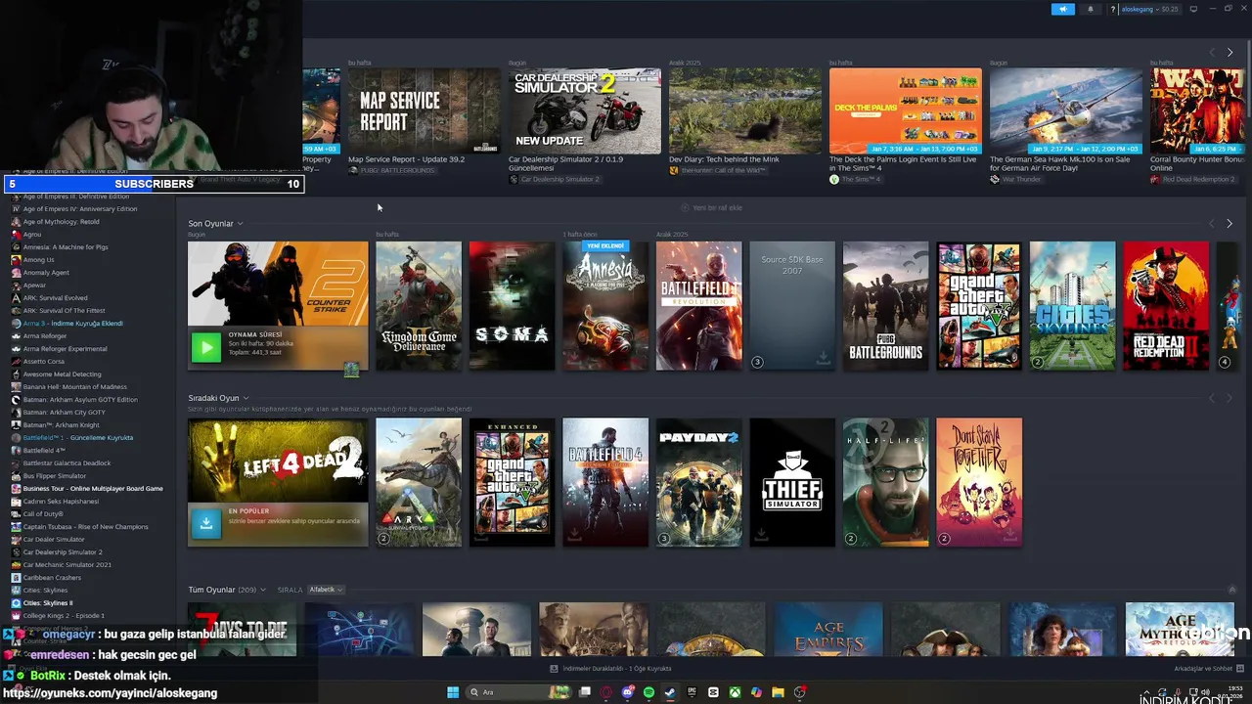The width and height of the screenshot is (1252, 704).
Task: Select Amnesia Machine for Pigs cover
Action: click(605, 306)
